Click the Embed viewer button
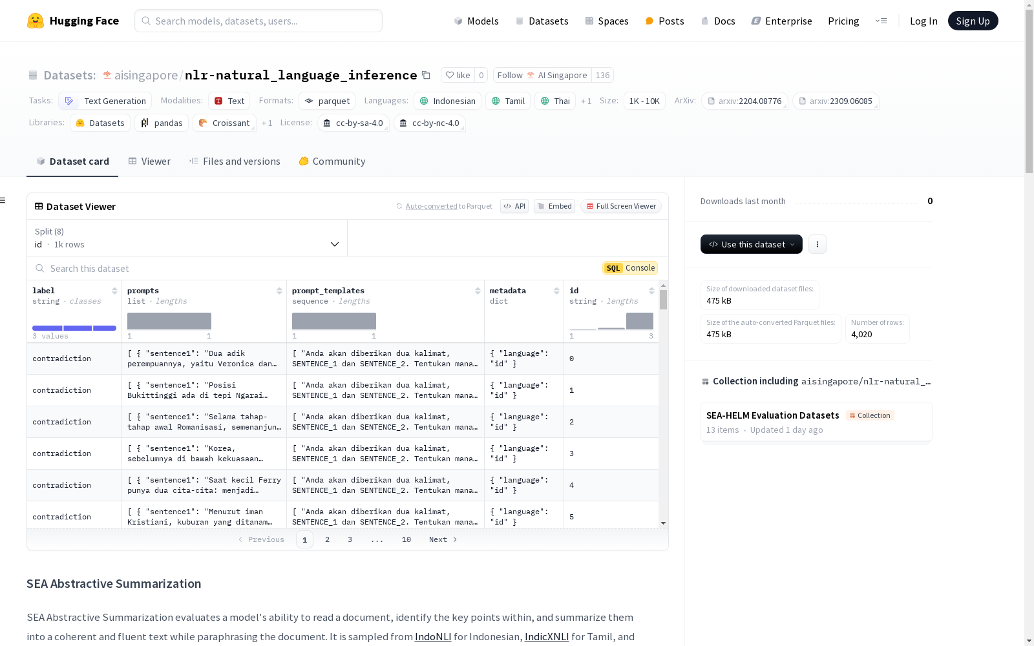The height and width of the screenshot is (646, 1034). click(x=554, y=206)
